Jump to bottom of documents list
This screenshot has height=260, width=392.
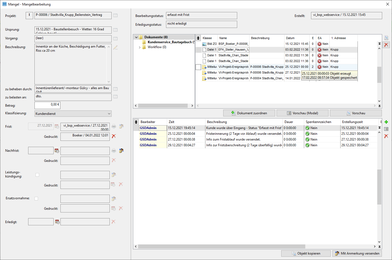[x=379, y=106]
